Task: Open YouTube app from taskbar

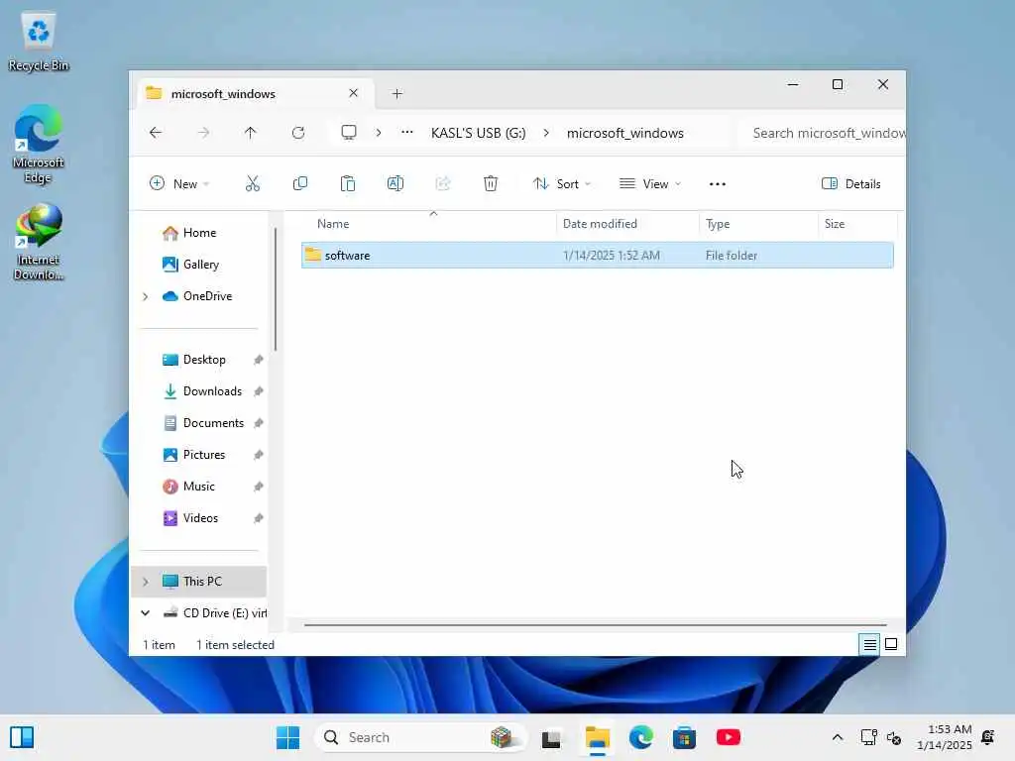Action: [729, 737]
